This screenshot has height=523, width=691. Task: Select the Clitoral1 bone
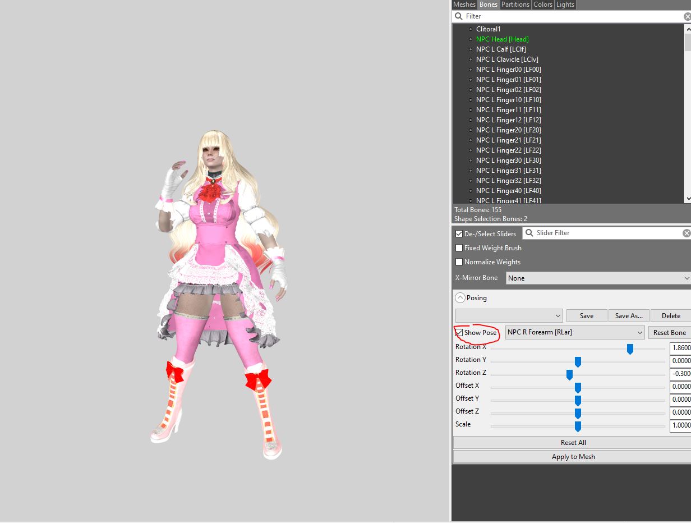coord(488,29)
